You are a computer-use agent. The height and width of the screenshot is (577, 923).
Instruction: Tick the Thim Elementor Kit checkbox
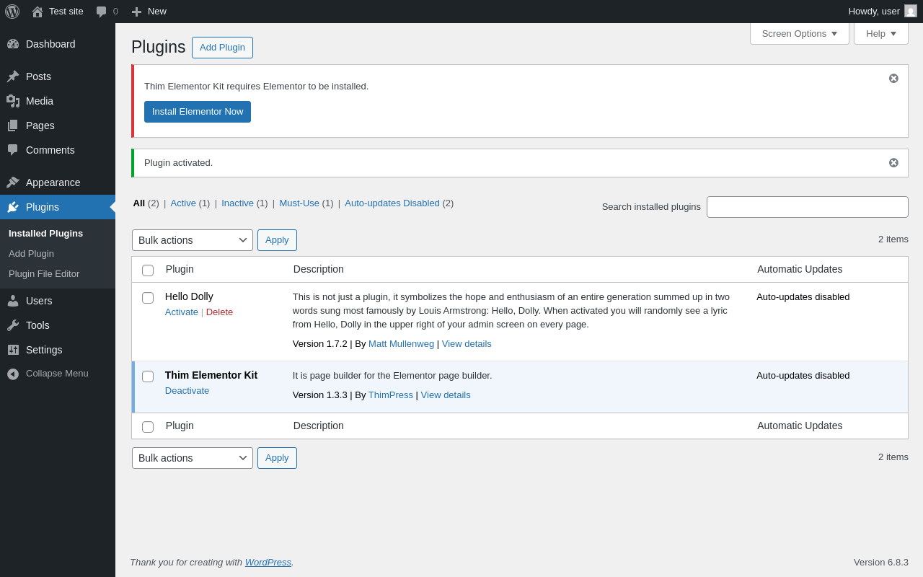tap(148, 376)
